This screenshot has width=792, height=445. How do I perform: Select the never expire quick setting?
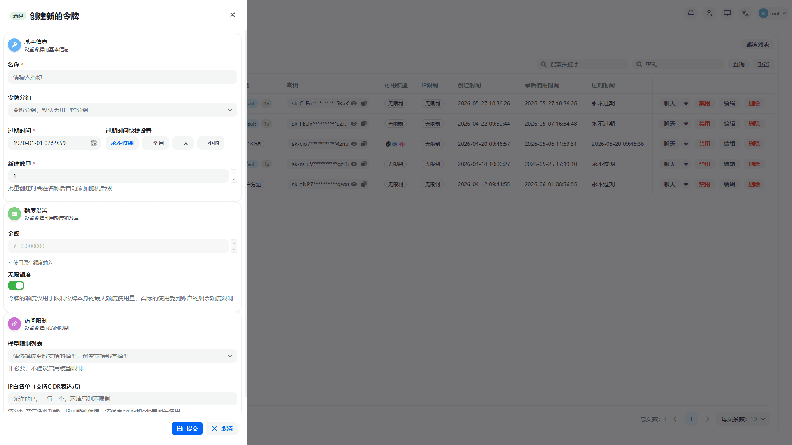(122, 143)
